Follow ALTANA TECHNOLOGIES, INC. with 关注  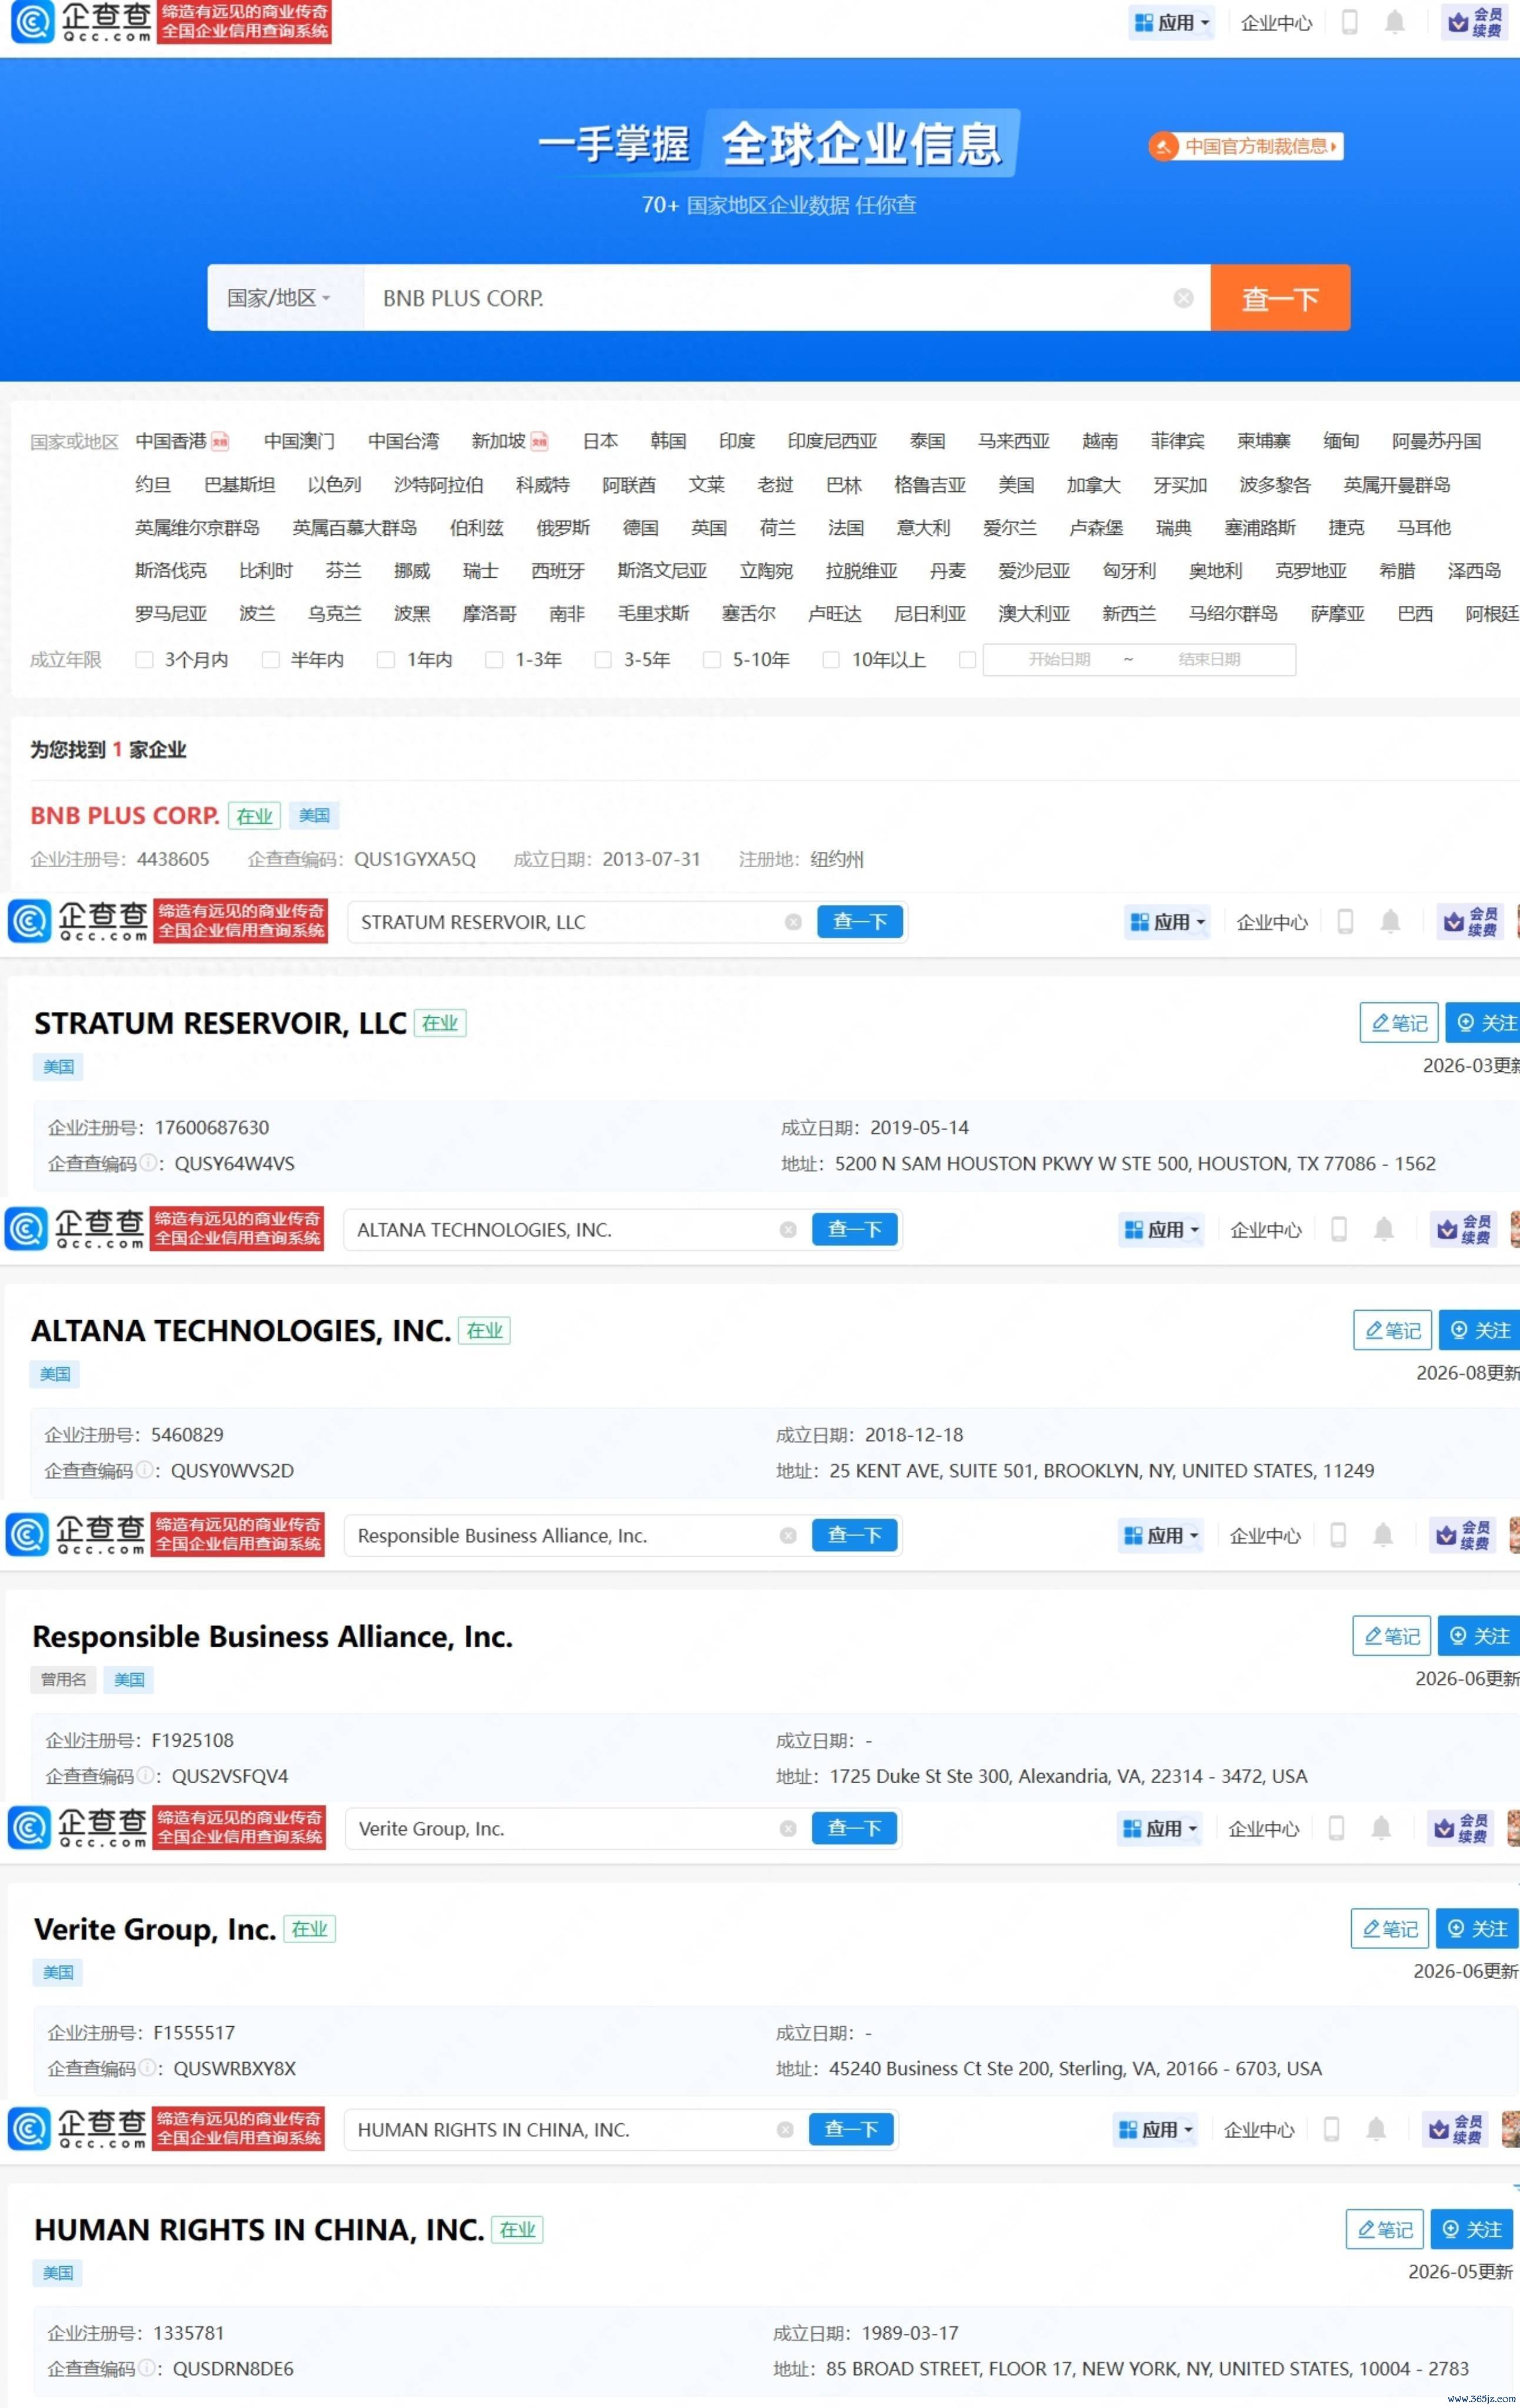tap(1481, 1330)
